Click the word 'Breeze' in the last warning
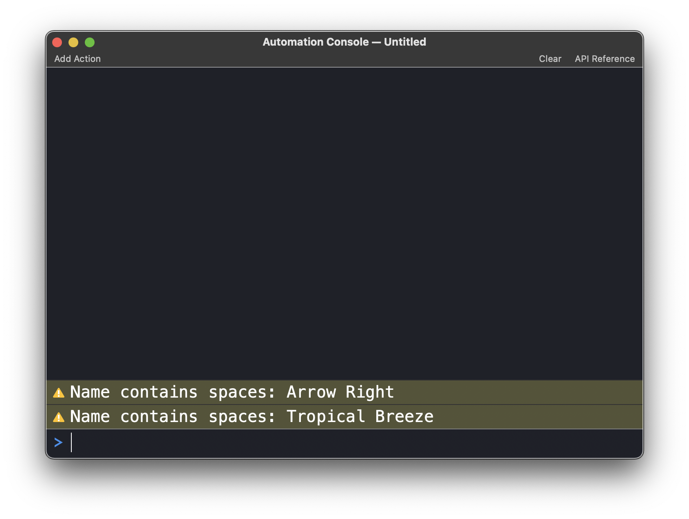This screenshot has height=519, width=689. tap(404, 417)
